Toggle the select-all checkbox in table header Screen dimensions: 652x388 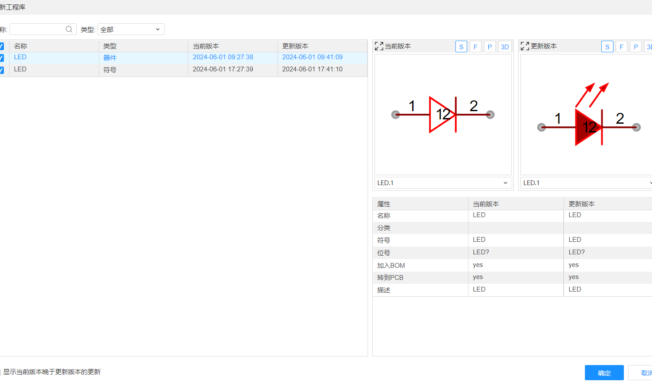click(x=2, y=46)
